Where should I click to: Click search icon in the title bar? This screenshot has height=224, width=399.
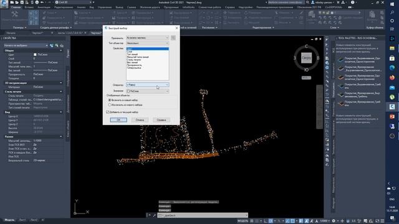click(307, 2)
